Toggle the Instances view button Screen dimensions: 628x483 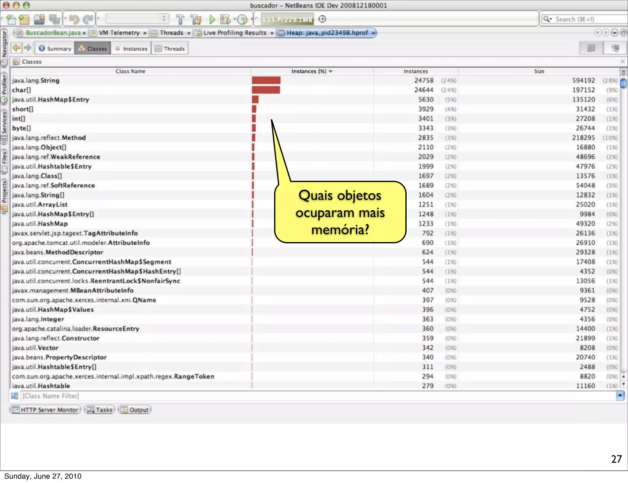(x=131, y=48)
